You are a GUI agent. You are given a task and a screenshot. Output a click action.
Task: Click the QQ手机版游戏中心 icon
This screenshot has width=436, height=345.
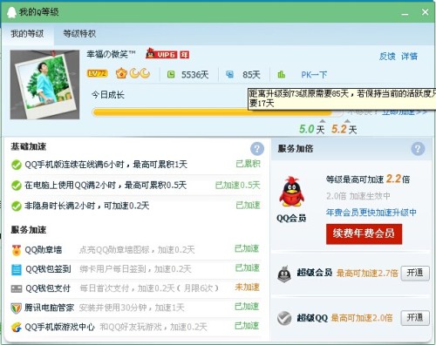[x=17, y=328]
